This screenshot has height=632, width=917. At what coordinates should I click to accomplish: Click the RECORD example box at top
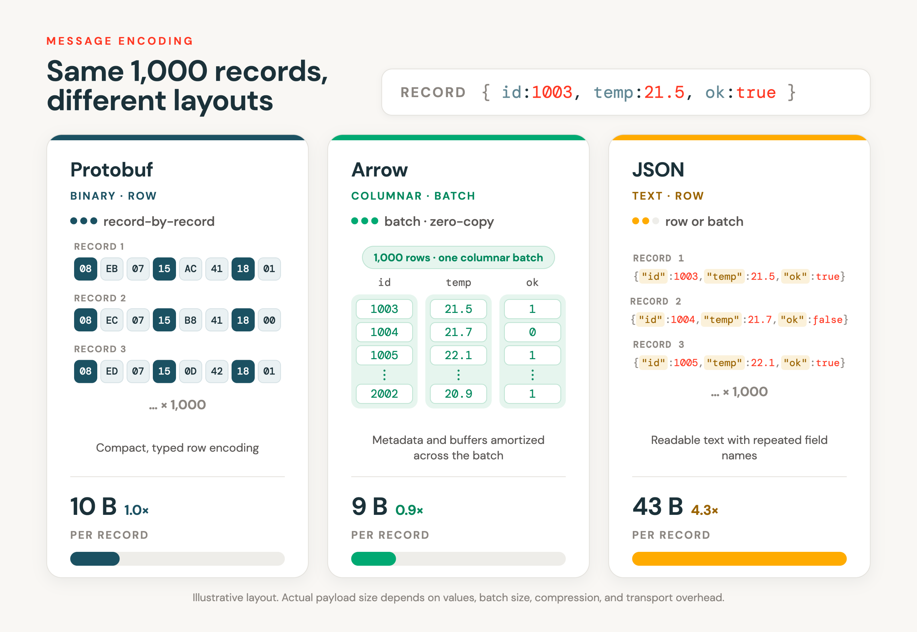point(626,92)
